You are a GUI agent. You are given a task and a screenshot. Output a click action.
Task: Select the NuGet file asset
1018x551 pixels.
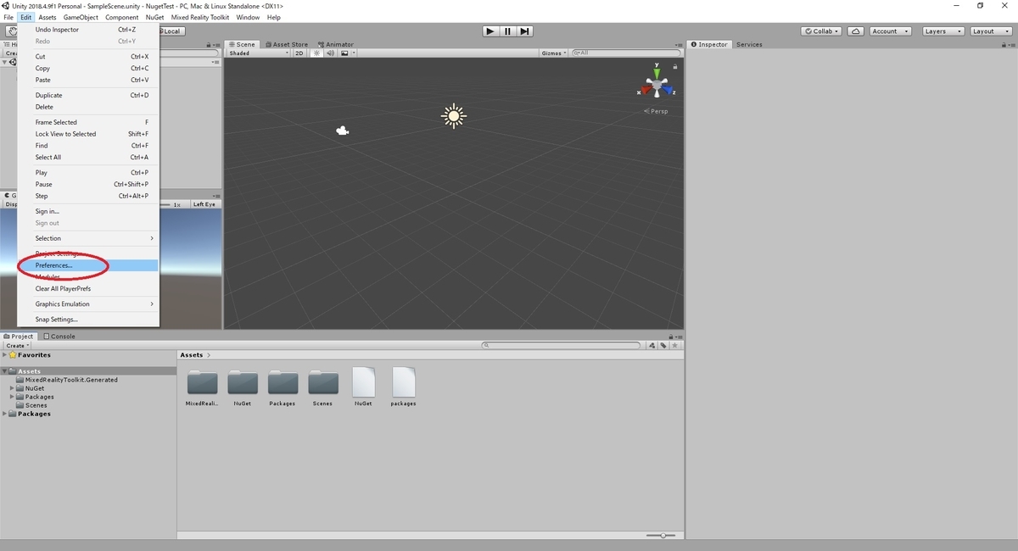click(x=363, y=382)
